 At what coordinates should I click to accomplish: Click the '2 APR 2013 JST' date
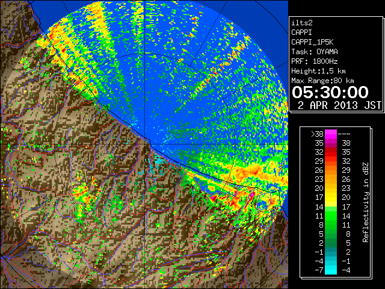[x=339, y=105]
